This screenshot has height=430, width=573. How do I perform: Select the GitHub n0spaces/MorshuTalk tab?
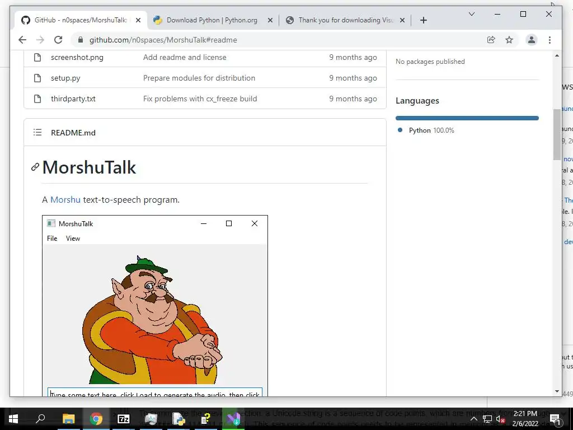click(81, 20)
